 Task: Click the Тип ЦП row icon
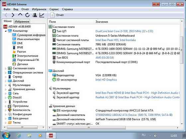[x=54, y=31]
